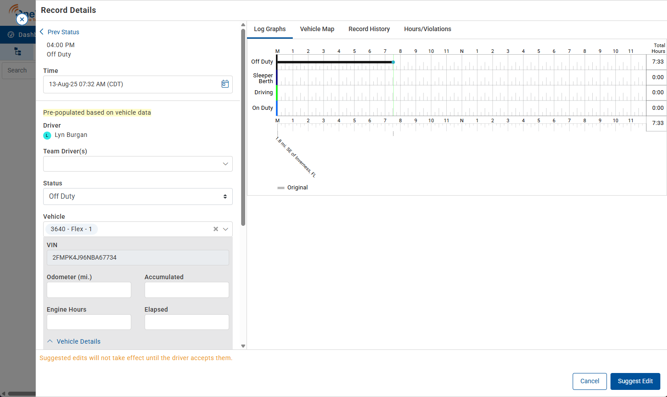Click the scroll down arrow of the details panel
This screenshot has height=397, width=667.
click(x=243, y=346)
